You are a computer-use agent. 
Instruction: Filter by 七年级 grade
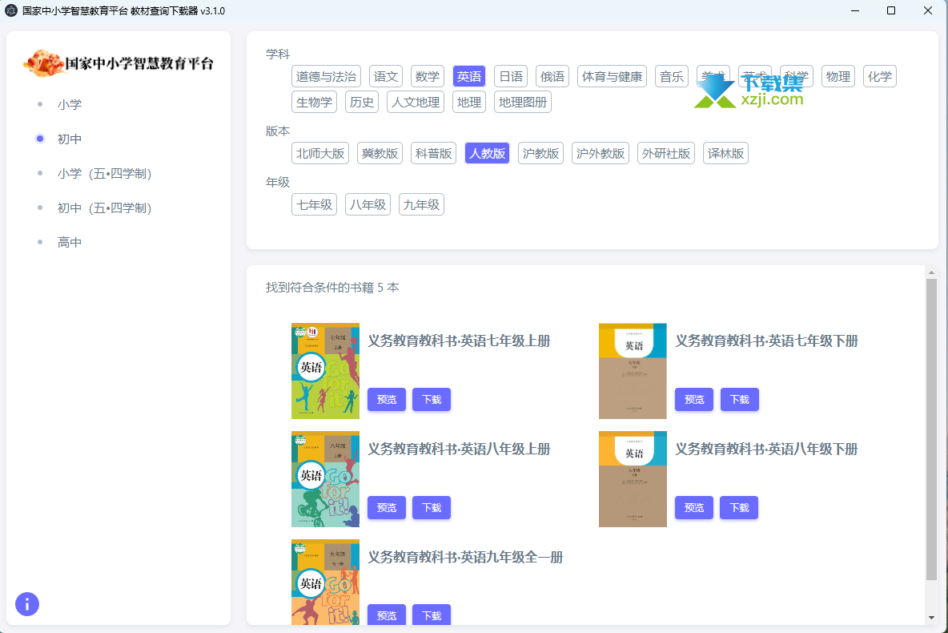[314, 205]
